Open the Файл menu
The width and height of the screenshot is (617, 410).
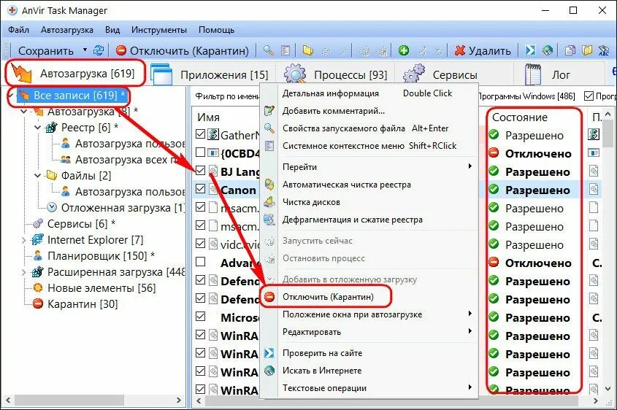18,30
